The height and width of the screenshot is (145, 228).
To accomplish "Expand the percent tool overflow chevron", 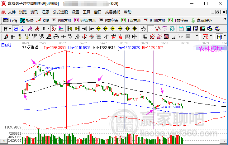I will (211, 36).
